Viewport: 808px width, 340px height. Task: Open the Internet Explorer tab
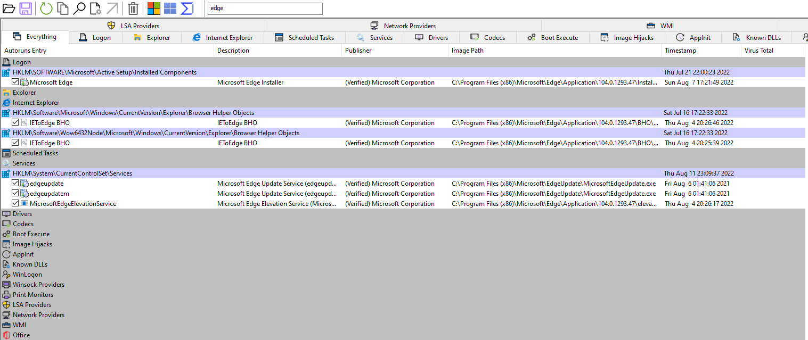click(223, 37)
